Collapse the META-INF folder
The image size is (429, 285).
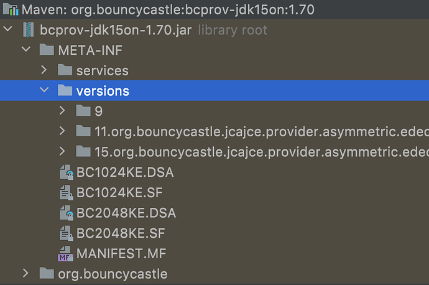click(25, 50)
